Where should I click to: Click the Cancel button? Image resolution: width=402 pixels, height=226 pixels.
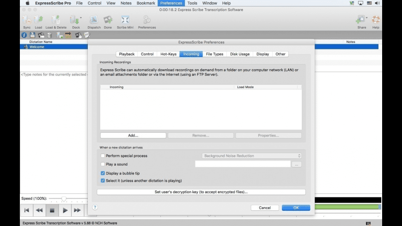[265, 208]
